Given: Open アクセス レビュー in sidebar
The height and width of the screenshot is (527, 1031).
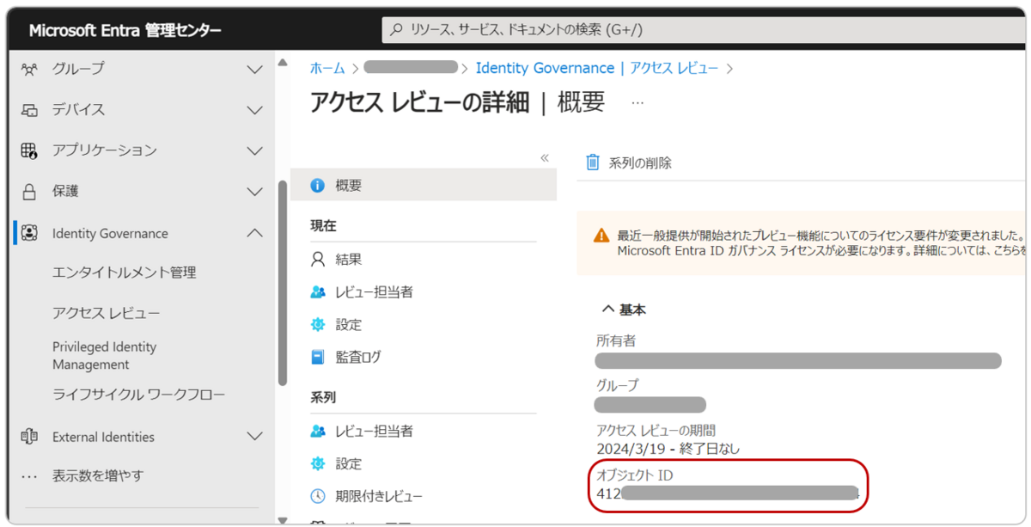Looking at the screenshot, I should [106, 313].
